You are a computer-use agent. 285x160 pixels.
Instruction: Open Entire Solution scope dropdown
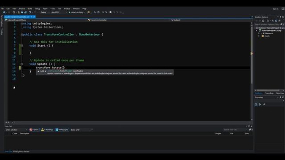(16, 130)
